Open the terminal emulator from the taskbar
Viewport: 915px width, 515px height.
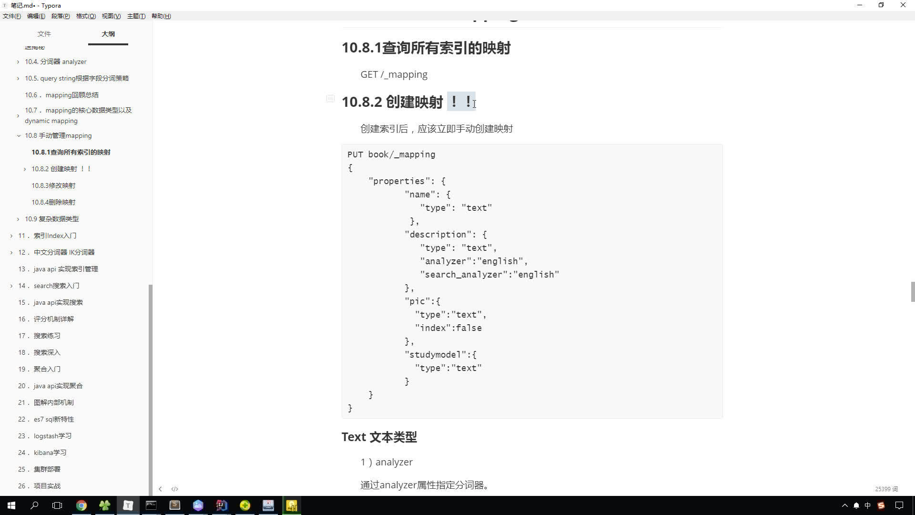click(152, 505)
